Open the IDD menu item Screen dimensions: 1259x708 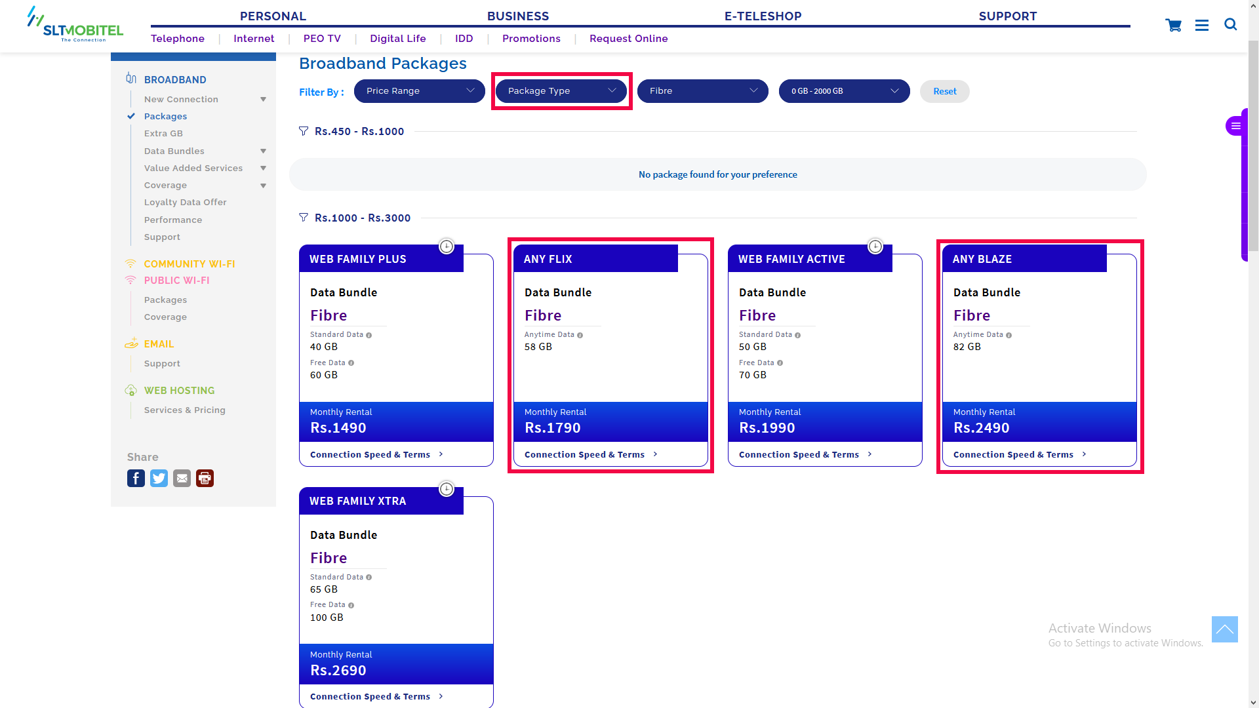[464, 39]
